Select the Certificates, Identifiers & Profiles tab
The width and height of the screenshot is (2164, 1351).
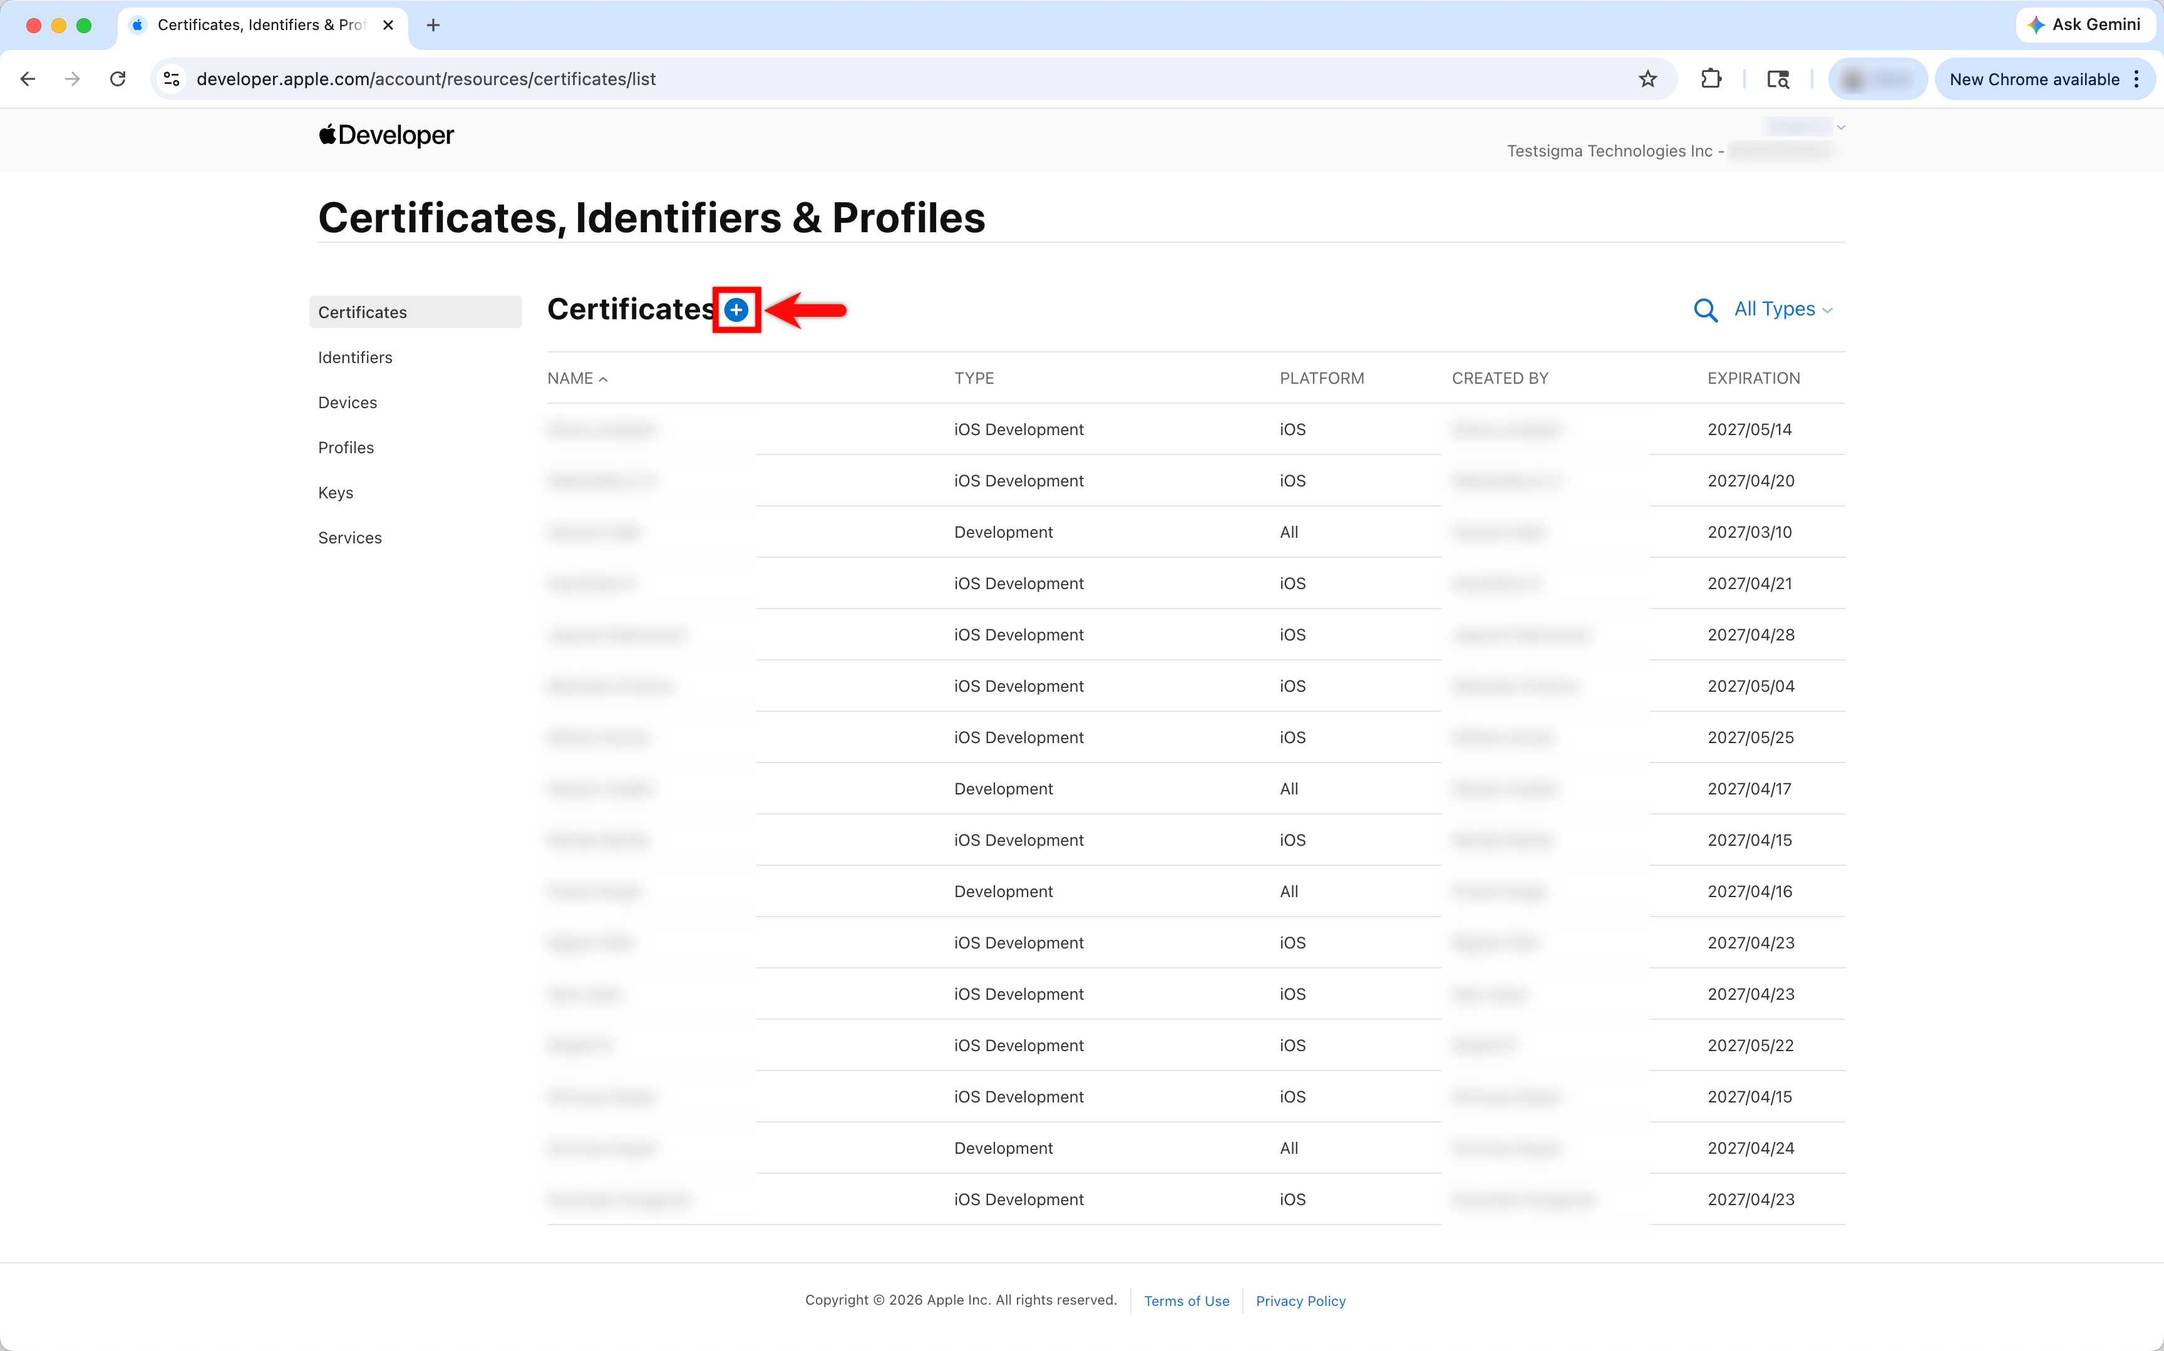pyautogui.click(x=263, y=25)
